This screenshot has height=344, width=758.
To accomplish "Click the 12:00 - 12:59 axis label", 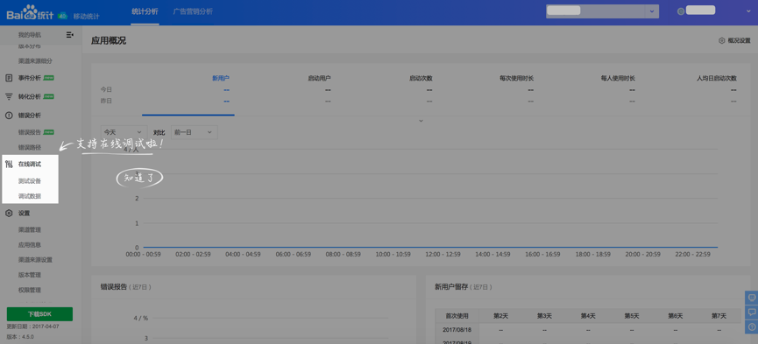I will [443, 254].
